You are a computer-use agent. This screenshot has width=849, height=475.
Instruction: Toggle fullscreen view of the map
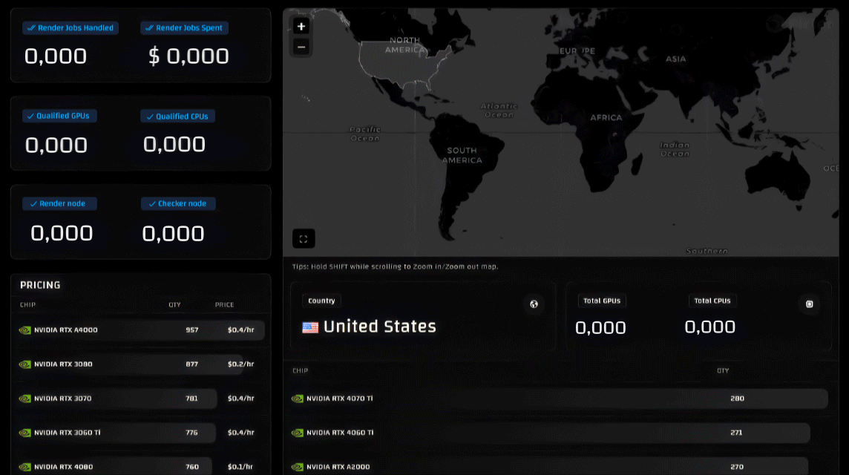click(304, 239)
